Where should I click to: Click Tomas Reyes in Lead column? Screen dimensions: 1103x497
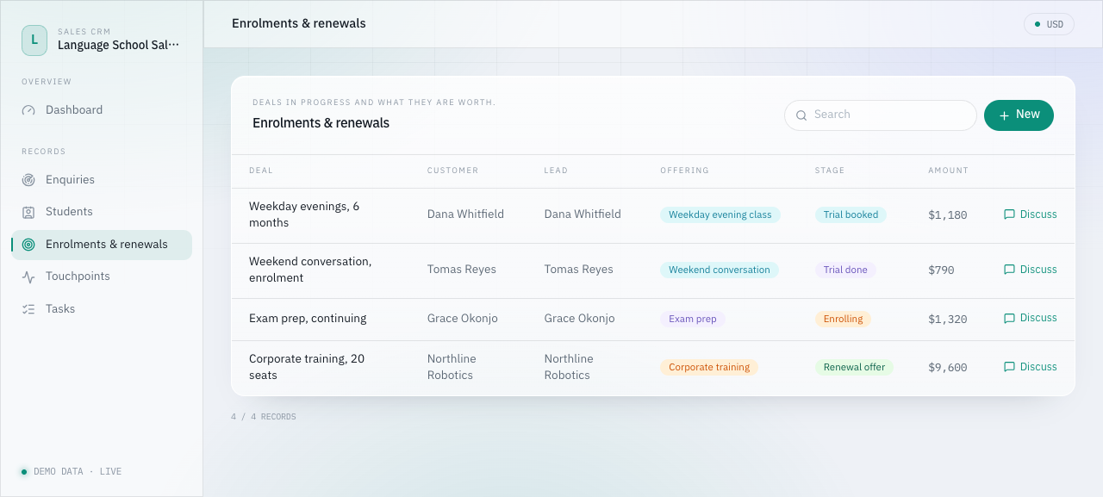pyautogui.click(x=579, y=270)
